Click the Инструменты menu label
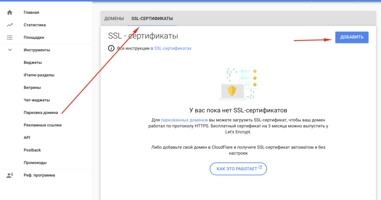381x200 pixels. (x=37, y=50)
